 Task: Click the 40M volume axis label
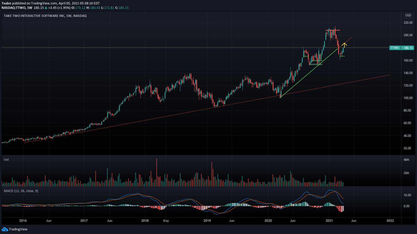pyautogui.click(x=406, y=160)
